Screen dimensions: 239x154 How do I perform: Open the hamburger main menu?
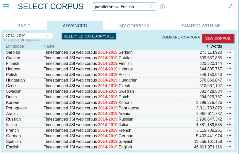coord(6,7)
